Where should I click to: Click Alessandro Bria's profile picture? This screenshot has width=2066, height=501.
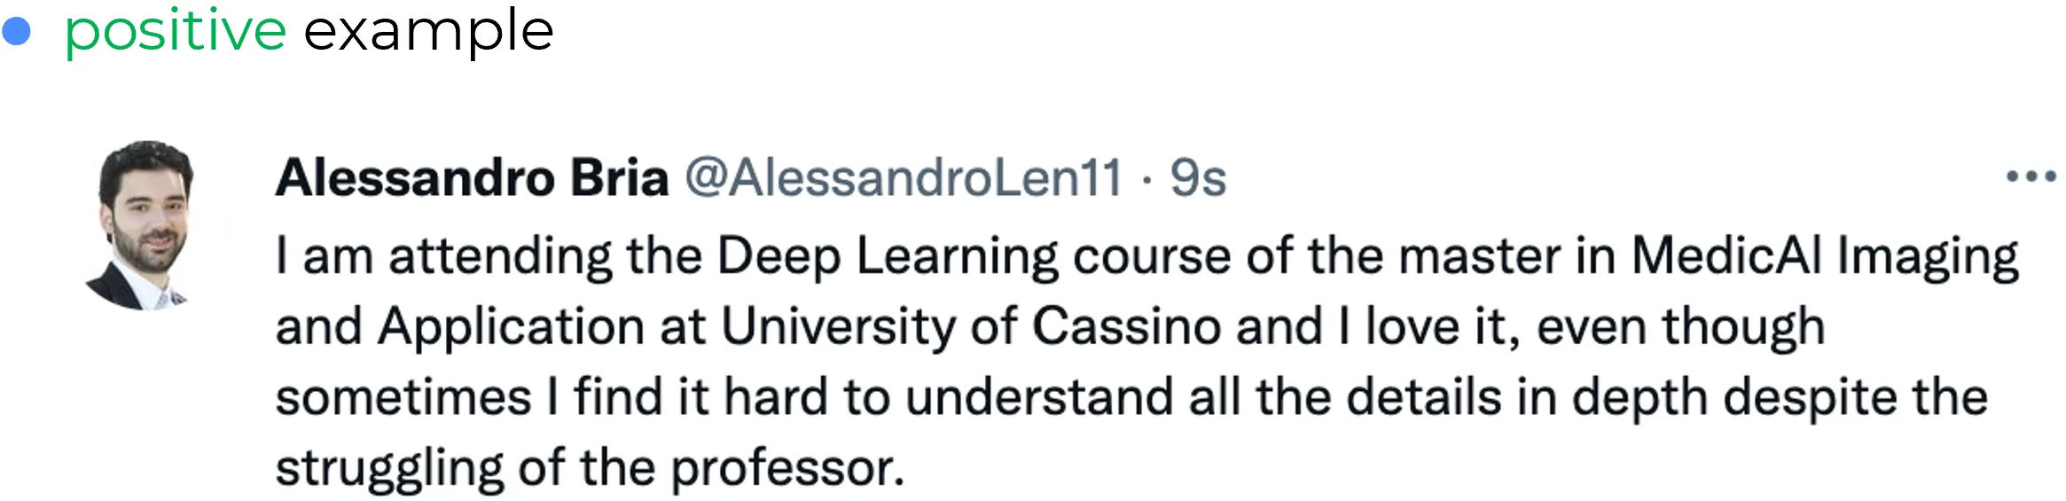click(x=144, y=226)
